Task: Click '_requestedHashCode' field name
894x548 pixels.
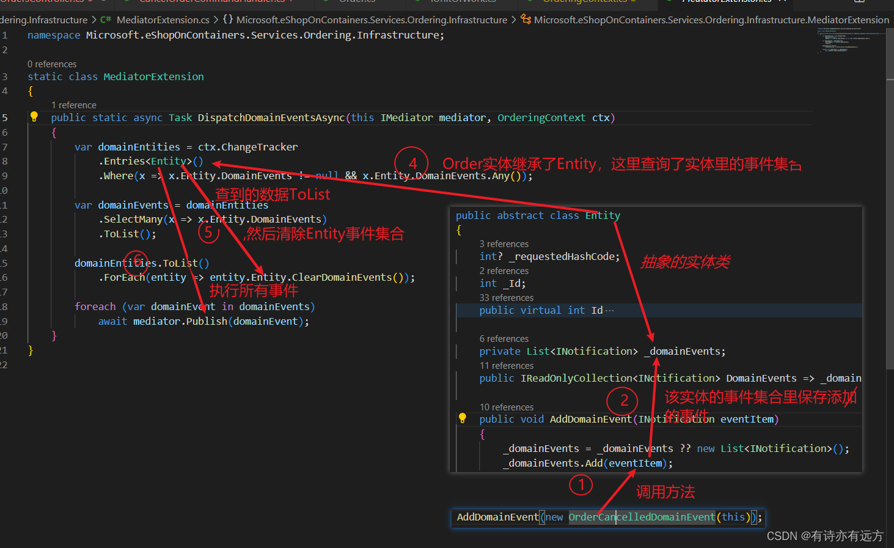Action: coord(562,256)
